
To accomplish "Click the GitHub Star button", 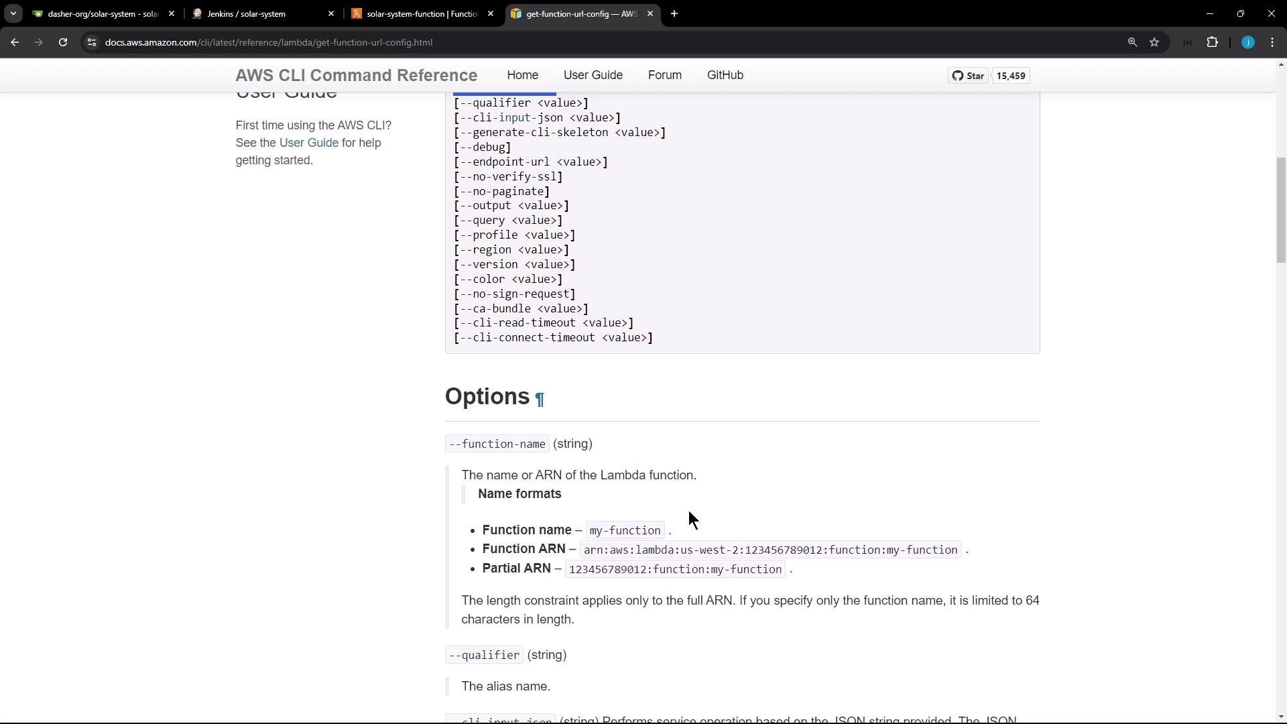I will pos(968,76).
